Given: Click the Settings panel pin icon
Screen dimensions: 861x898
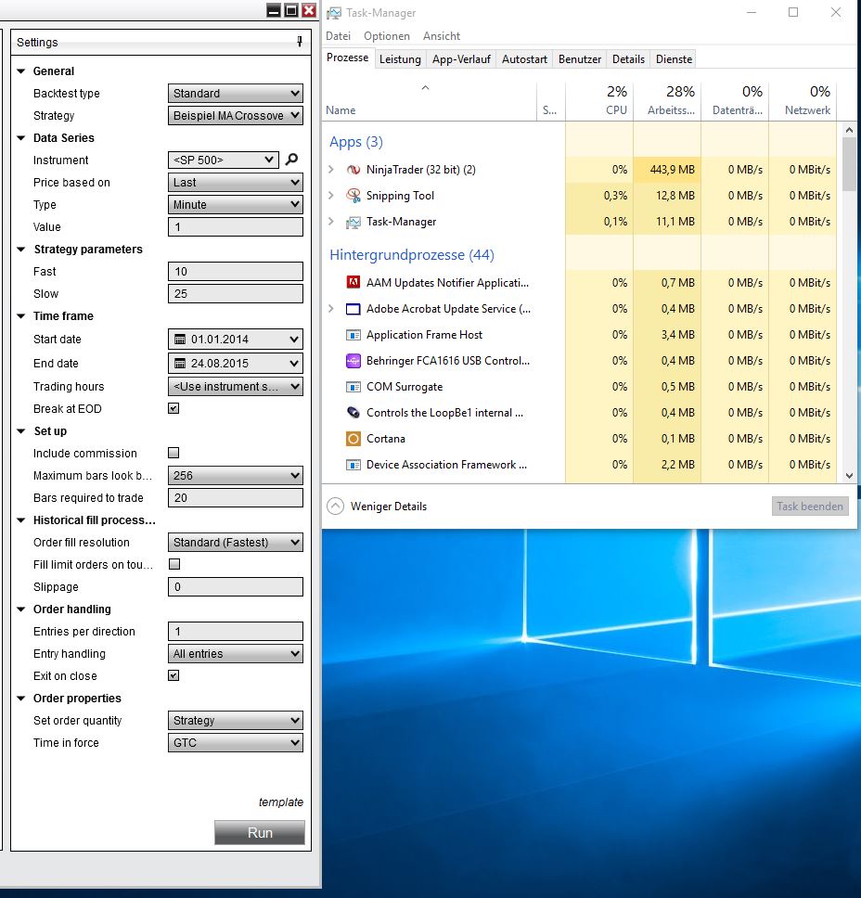Looking at the screenshot, I should (300, 42).
